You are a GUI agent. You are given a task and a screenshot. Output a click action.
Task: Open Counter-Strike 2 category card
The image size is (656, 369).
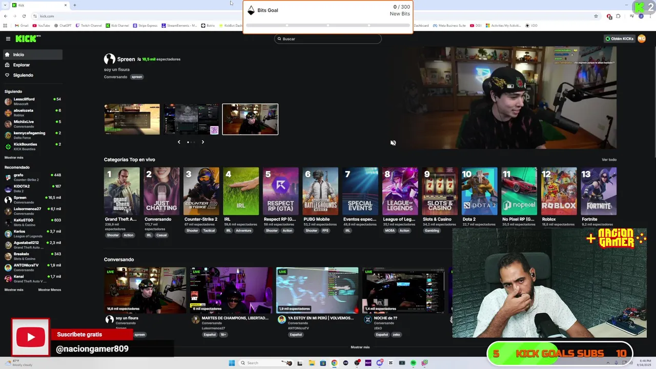click(x=201, y=191)
